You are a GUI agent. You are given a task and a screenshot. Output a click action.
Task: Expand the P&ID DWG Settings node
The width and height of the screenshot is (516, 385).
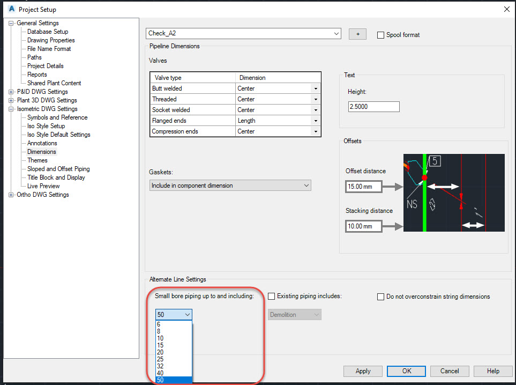point(11,92)
